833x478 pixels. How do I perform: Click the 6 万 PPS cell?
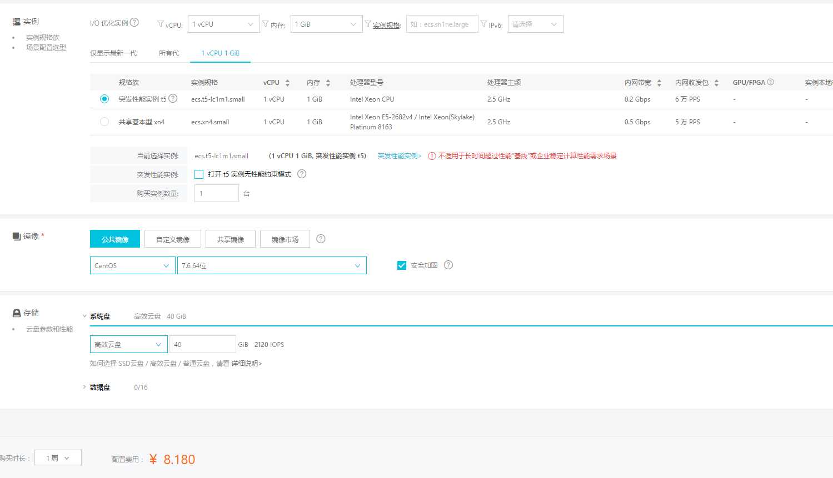tap(687, 99)
